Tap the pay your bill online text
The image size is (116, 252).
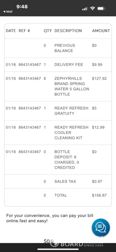pos(50,218)
